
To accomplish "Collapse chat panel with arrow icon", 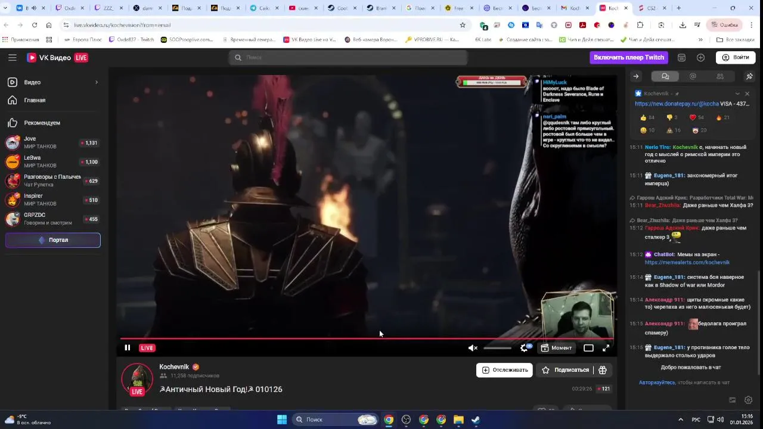I will pyautogui.click(x=636, y=76).
